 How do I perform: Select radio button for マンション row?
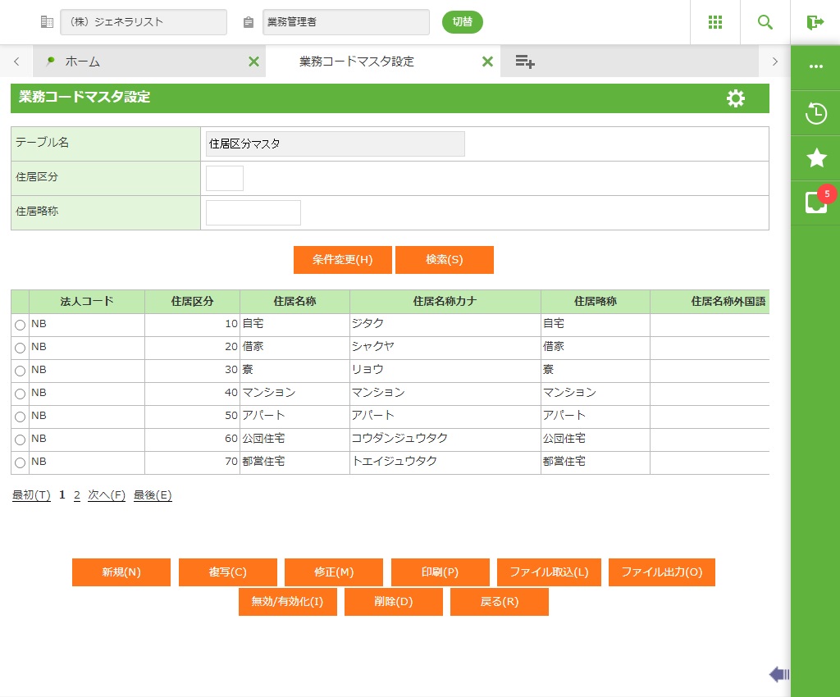(x=21, y=394)
